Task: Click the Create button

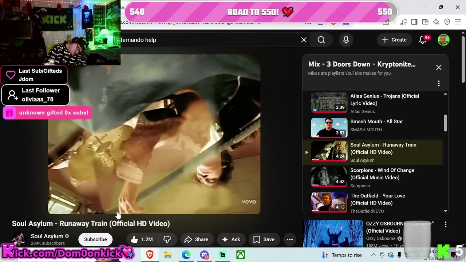Action: pyautogui.click(x=394, y=40)
